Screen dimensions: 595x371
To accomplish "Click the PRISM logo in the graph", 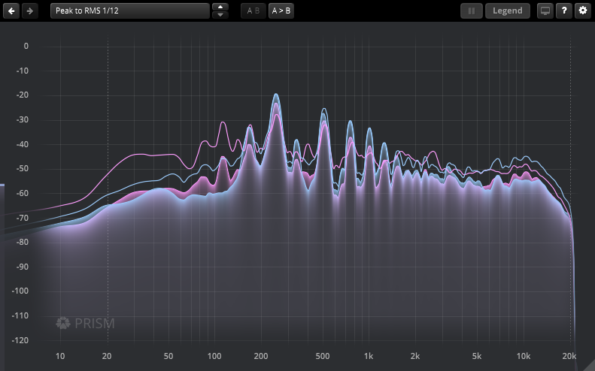I will click(85, 324).
